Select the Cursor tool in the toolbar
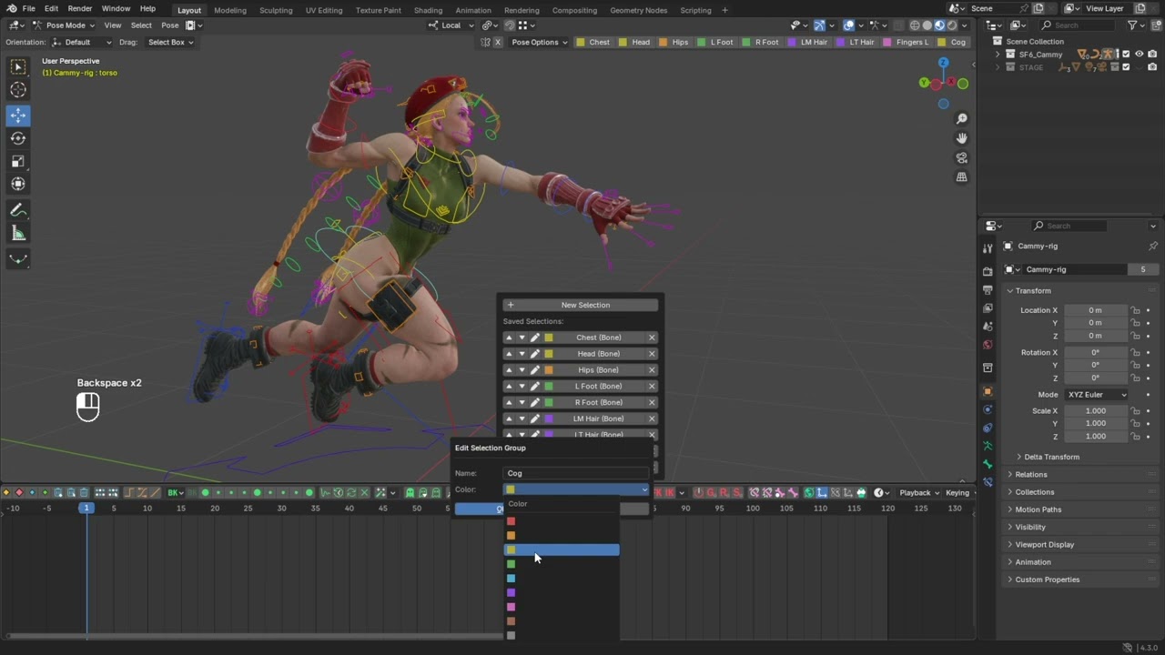This screenshot has width=1165, height=655. pos(18,89)
